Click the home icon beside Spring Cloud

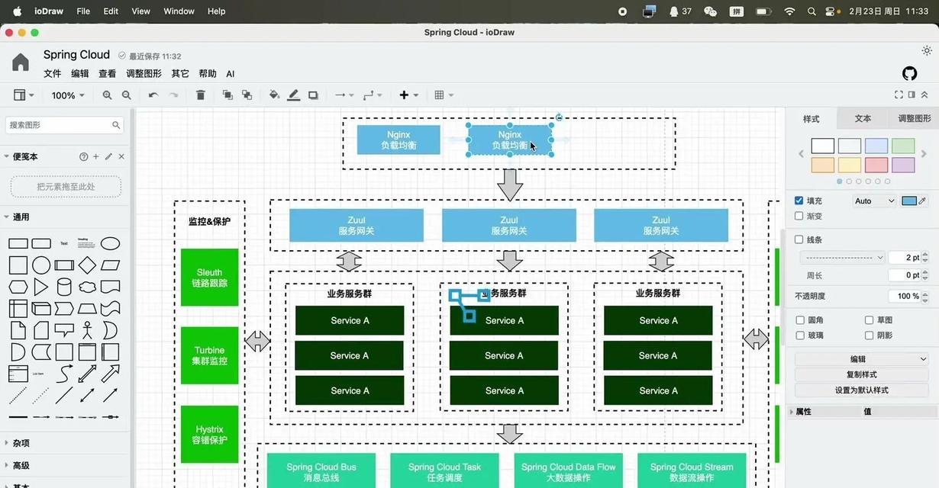[x=21, y=63]
